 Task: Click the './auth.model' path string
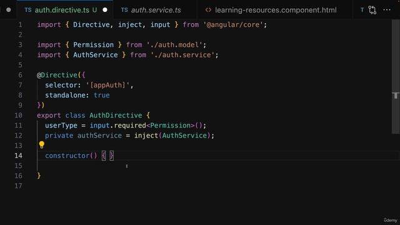pyautogui.click(x=174, y=45)
